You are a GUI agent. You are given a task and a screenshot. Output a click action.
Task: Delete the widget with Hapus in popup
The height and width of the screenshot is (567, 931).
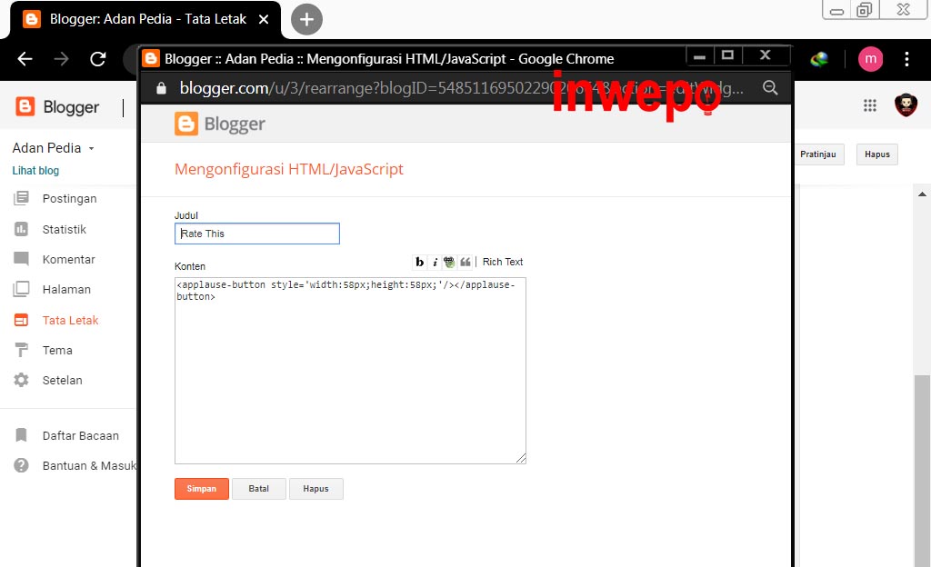(x=315, y=489)
